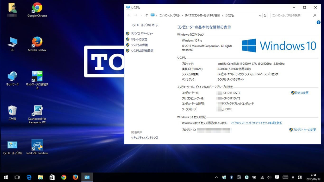
Task: Select the PC desktop icon
Action: [x=12, y=44]
